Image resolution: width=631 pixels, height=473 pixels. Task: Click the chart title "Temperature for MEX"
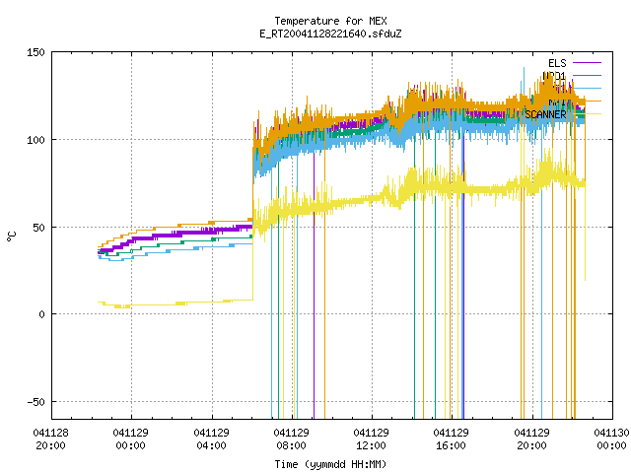pos(330,21)
